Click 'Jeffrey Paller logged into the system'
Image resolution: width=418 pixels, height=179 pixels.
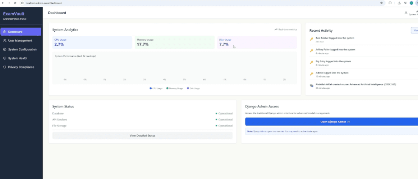335,50
